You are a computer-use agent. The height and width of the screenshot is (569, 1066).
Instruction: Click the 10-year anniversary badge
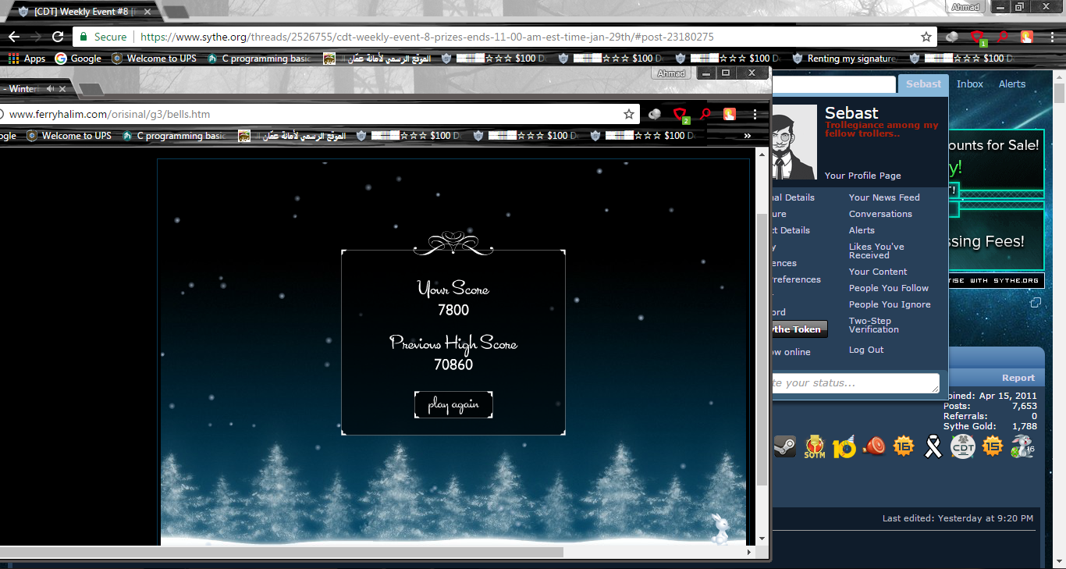coord(844,446)
